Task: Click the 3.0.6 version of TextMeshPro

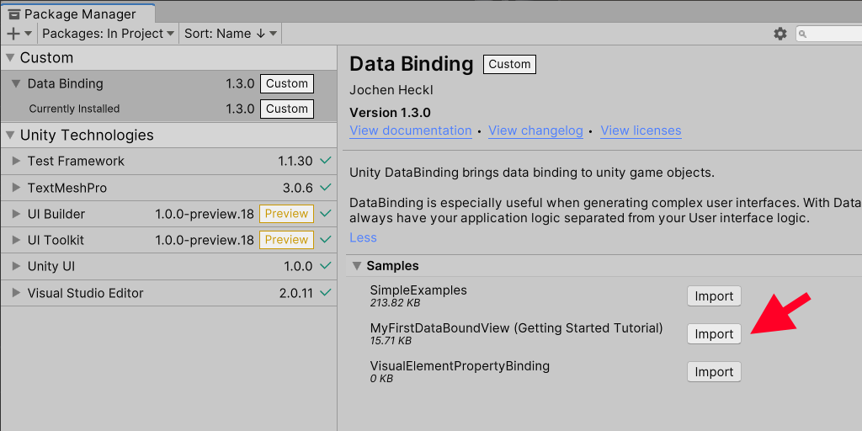Action: [x=298, y=188]
